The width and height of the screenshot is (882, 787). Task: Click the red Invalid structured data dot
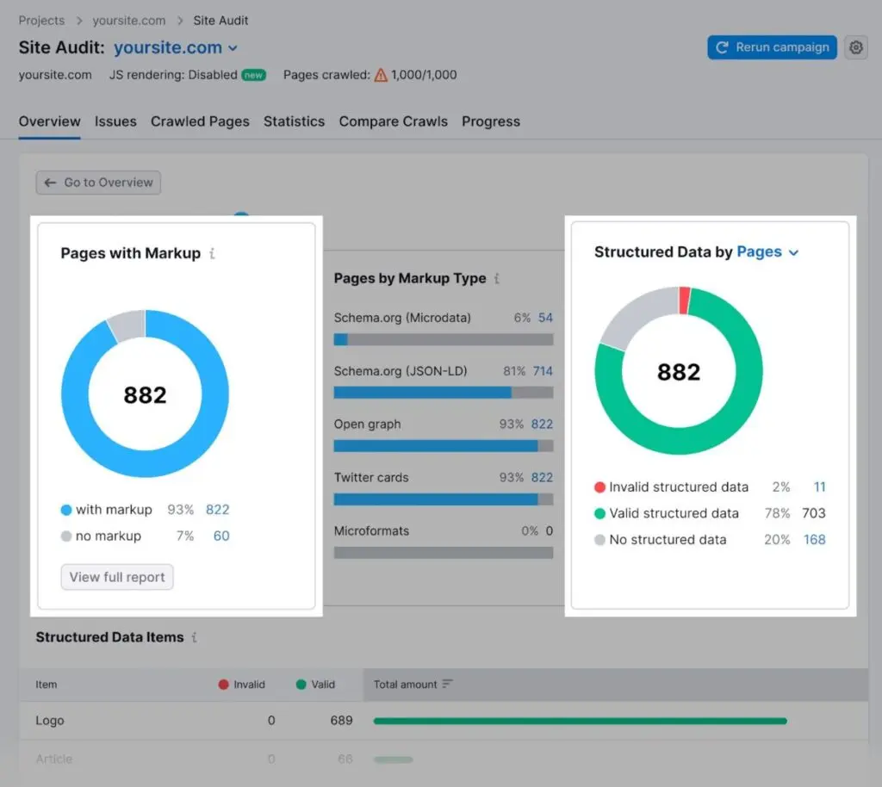tap(599, 487)
